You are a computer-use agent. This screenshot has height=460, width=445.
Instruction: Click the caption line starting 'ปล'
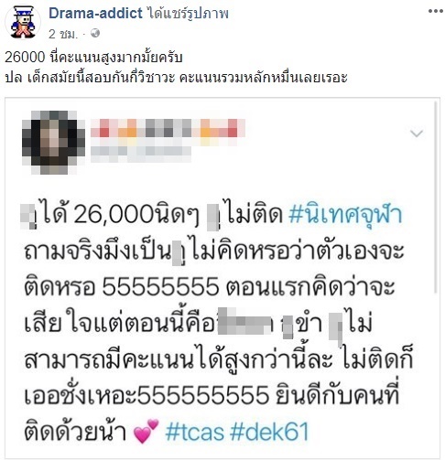[176, 78]
